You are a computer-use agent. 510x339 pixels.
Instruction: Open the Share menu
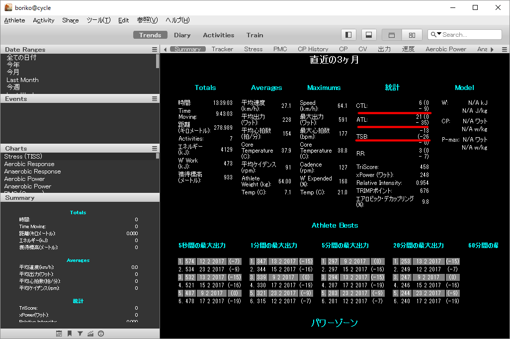coord(71,20)
